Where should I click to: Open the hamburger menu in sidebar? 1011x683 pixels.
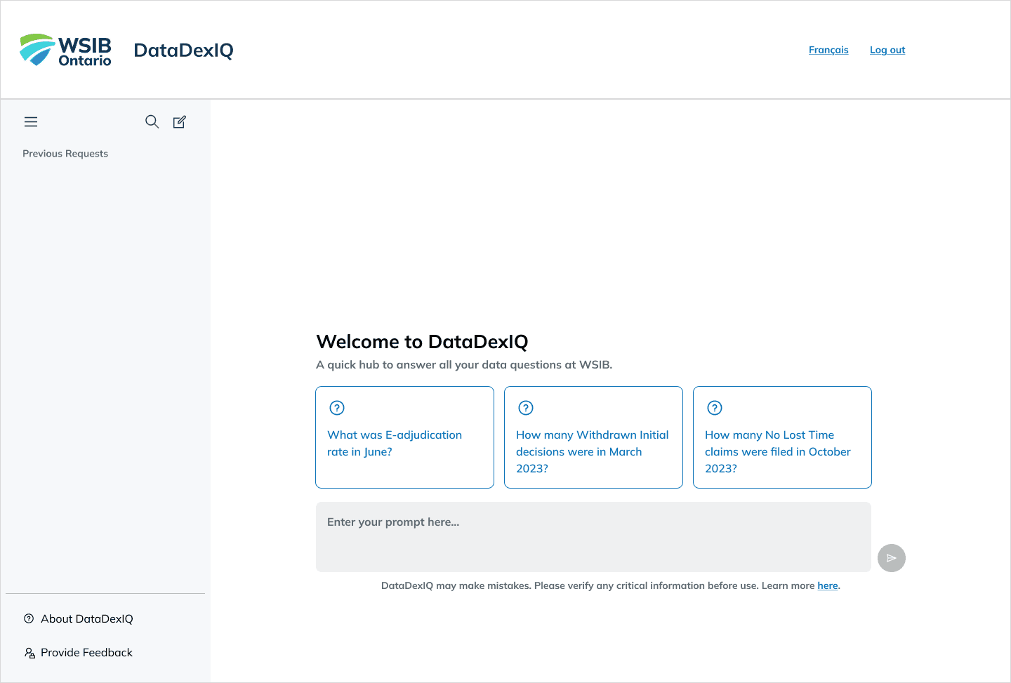31,122
